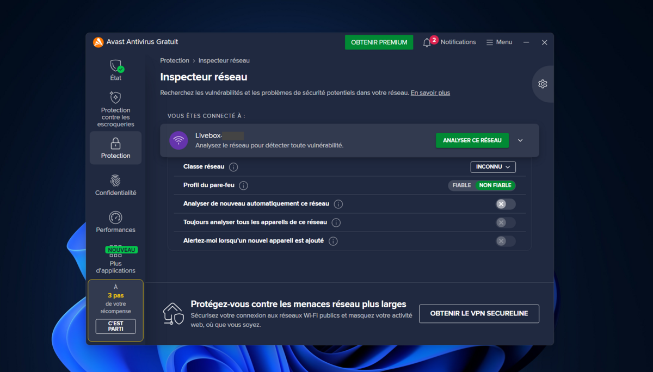Set firewall profile to FIABLE

click(x=461, y=185)
